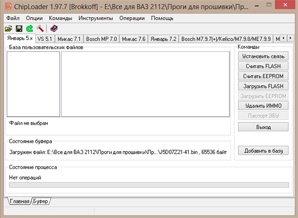Open the purple help book icon
Image resolution: width=298 pixels, height=218 pixels.
tap(54, 28)
